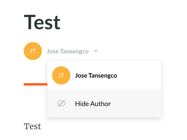Choose Jose Tansengco in the dropdown list
Image resolution: width=187 pixels, height=140 pixels.
(96, 76)
